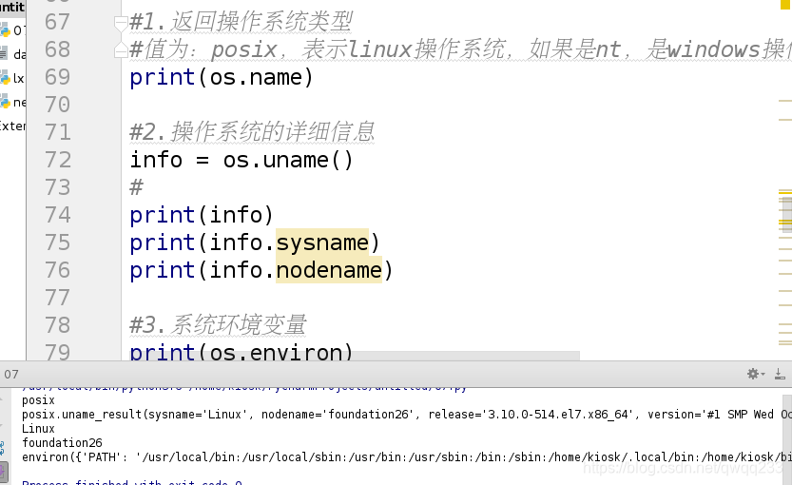Click the highlighted nodename attribute

coord(329,270)
